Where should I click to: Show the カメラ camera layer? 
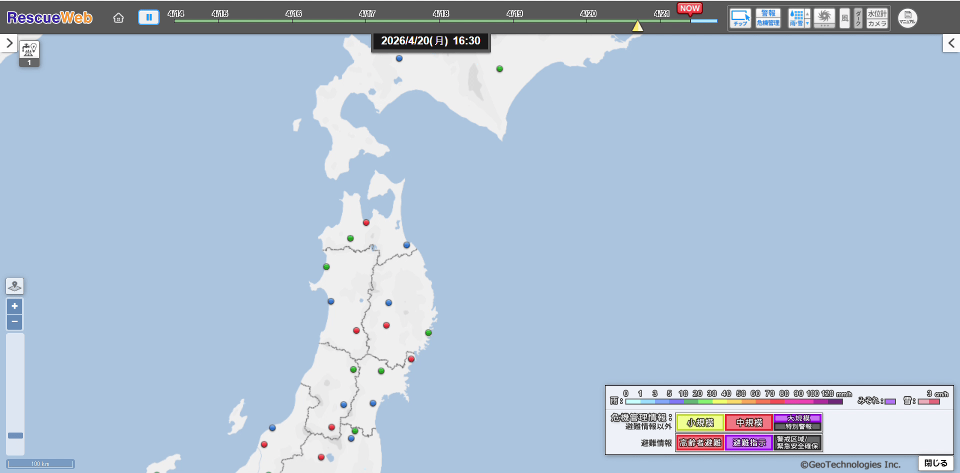(877, 23)
